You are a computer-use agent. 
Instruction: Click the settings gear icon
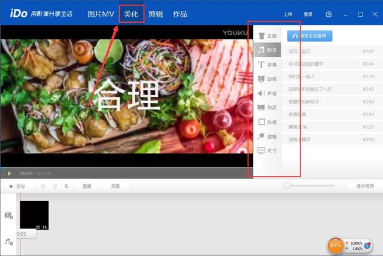tap(329, 14)
